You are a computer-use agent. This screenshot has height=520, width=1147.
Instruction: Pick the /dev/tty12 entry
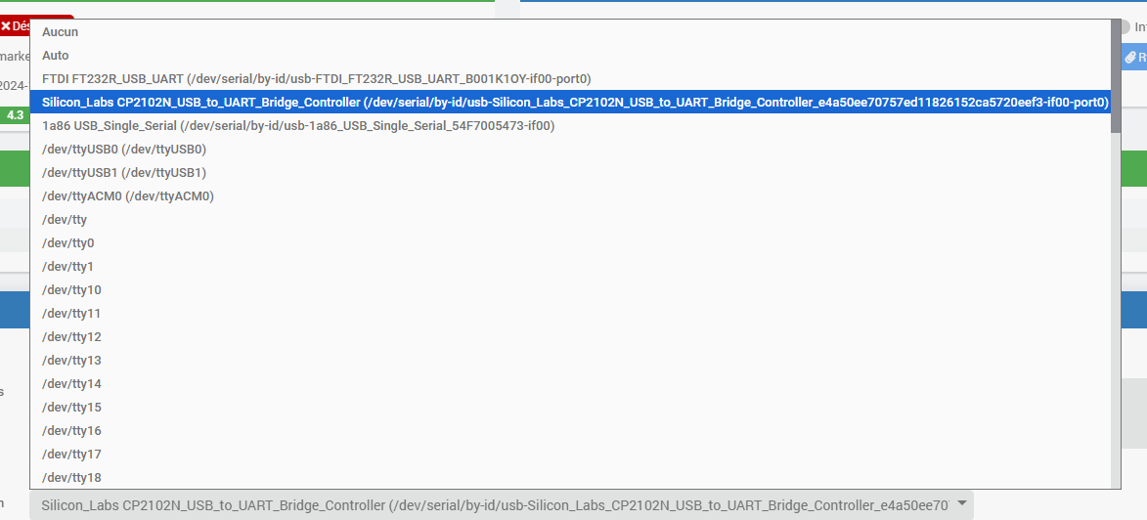tap(570, 336)
